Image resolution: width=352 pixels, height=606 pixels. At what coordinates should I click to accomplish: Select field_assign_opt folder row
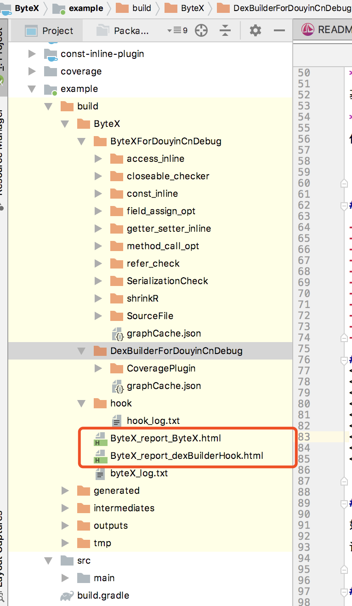tap(150, 212)
